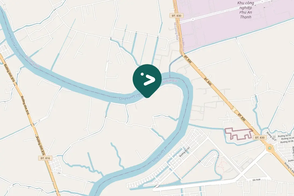Click the Khu công nghiệp Phú An Thạnh label
The image size is (294, 196).
(x=246, y=10)
